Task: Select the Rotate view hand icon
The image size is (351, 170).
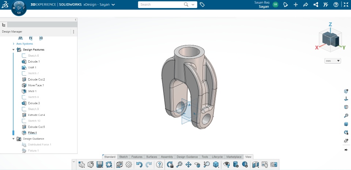Action: pyautogui.click(x=197, y=165)
